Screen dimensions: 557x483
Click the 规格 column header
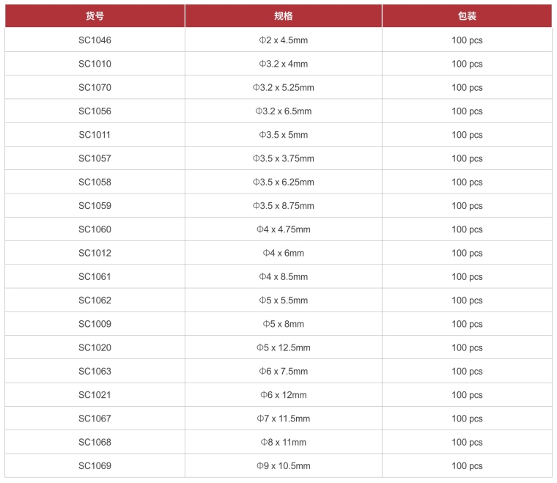283,16
